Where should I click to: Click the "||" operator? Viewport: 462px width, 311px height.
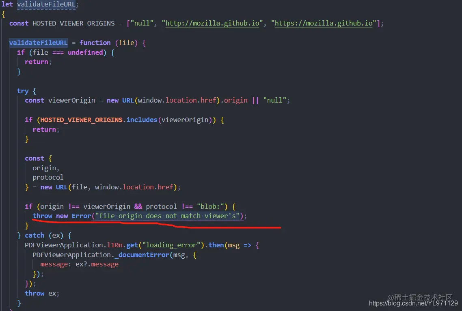coord(255,100)
